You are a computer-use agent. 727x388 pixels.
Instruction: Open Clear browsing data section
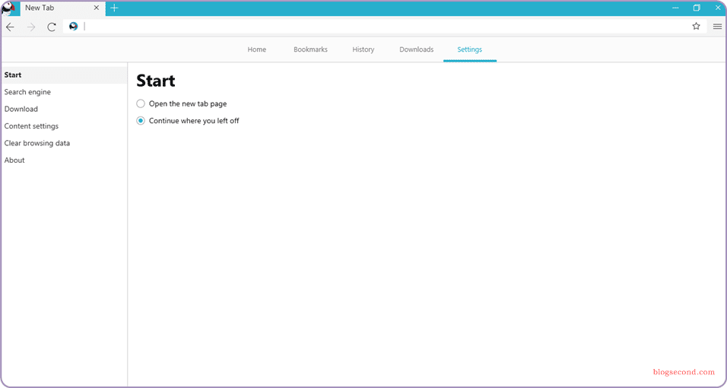point(65,143)
